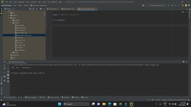Click the taskbar Search box
The image size is (191, 107).
pyautogui.click(x=76, y=104)
